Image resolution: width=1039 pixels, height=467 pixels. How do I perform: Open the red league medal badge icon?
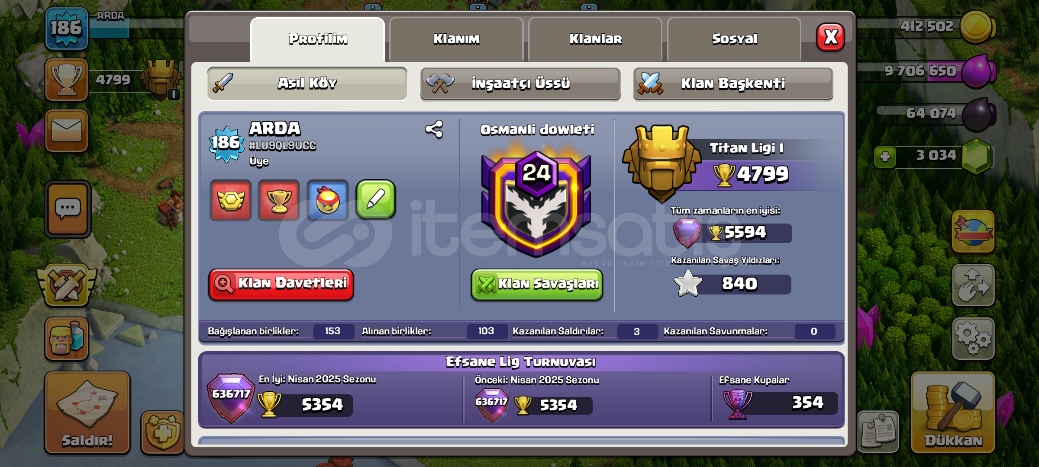point(231,200)
